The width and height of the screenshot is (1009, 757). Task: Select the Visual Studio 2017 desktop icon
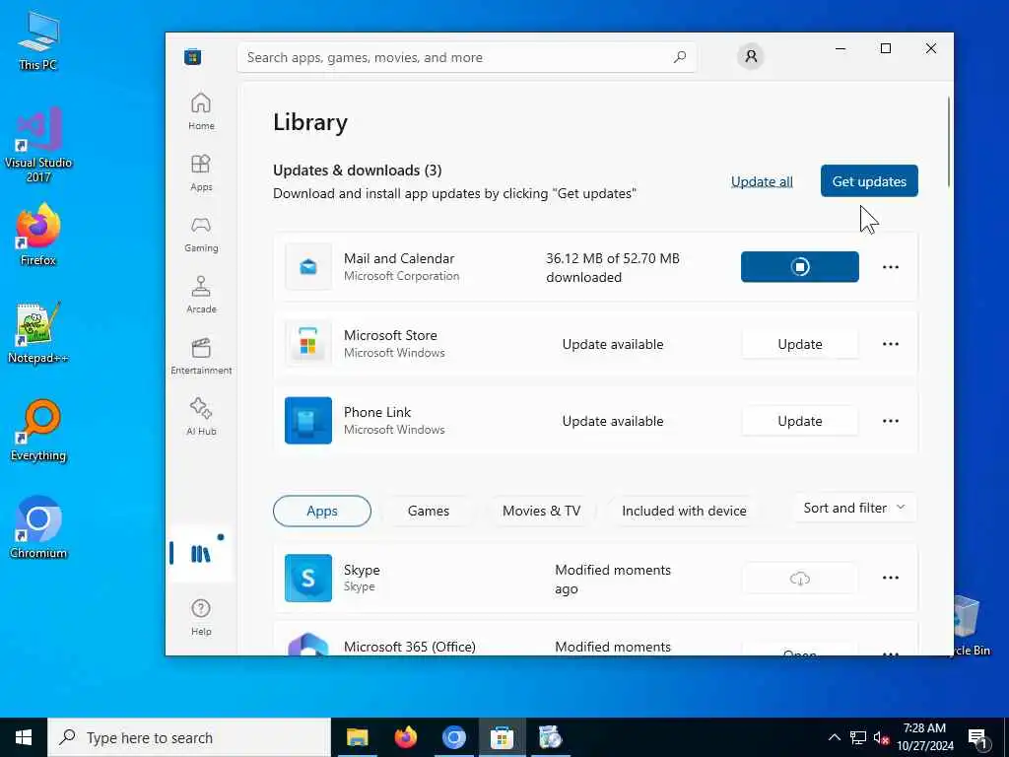point(38,146)
